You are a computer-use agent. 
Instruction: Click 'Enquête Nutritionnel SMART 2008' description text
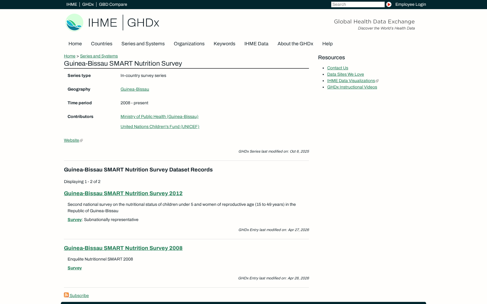tap(100, 259)
